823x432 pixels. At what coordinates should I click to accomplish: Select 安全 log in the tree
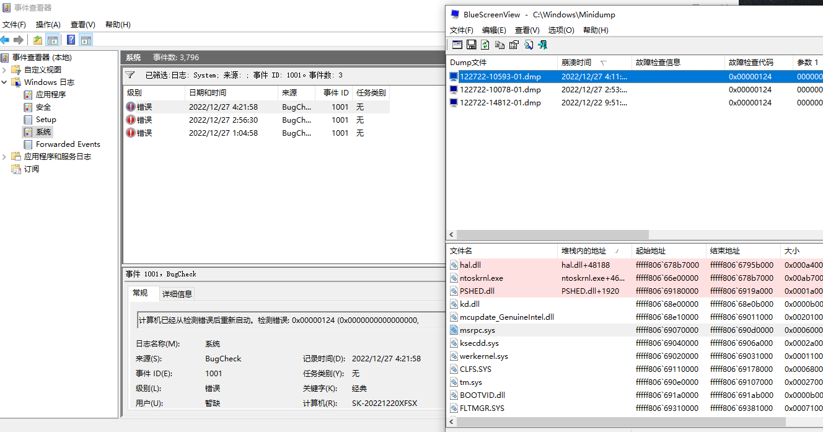(x=43, y=107)
